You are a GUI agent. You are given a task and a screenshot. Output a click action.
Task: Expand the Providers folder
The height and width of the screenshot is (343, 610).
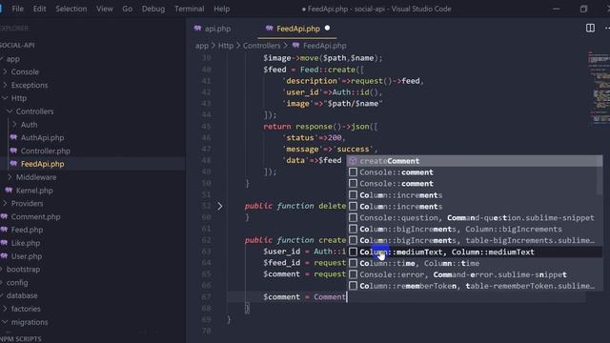(x=5, y=203)
